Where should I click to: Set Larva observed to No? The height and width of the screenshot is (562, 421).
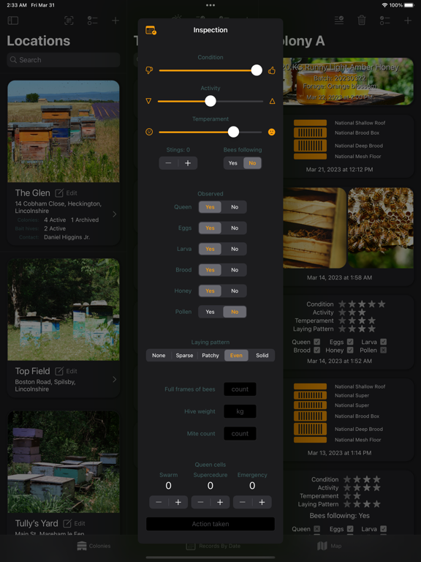[x=235, y=249]
